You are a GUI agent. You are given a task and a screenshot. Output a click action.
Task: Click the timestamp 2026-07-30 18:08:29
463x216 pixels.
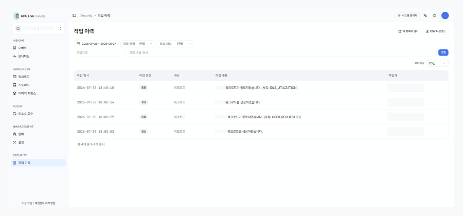click(x=95, y=117)
